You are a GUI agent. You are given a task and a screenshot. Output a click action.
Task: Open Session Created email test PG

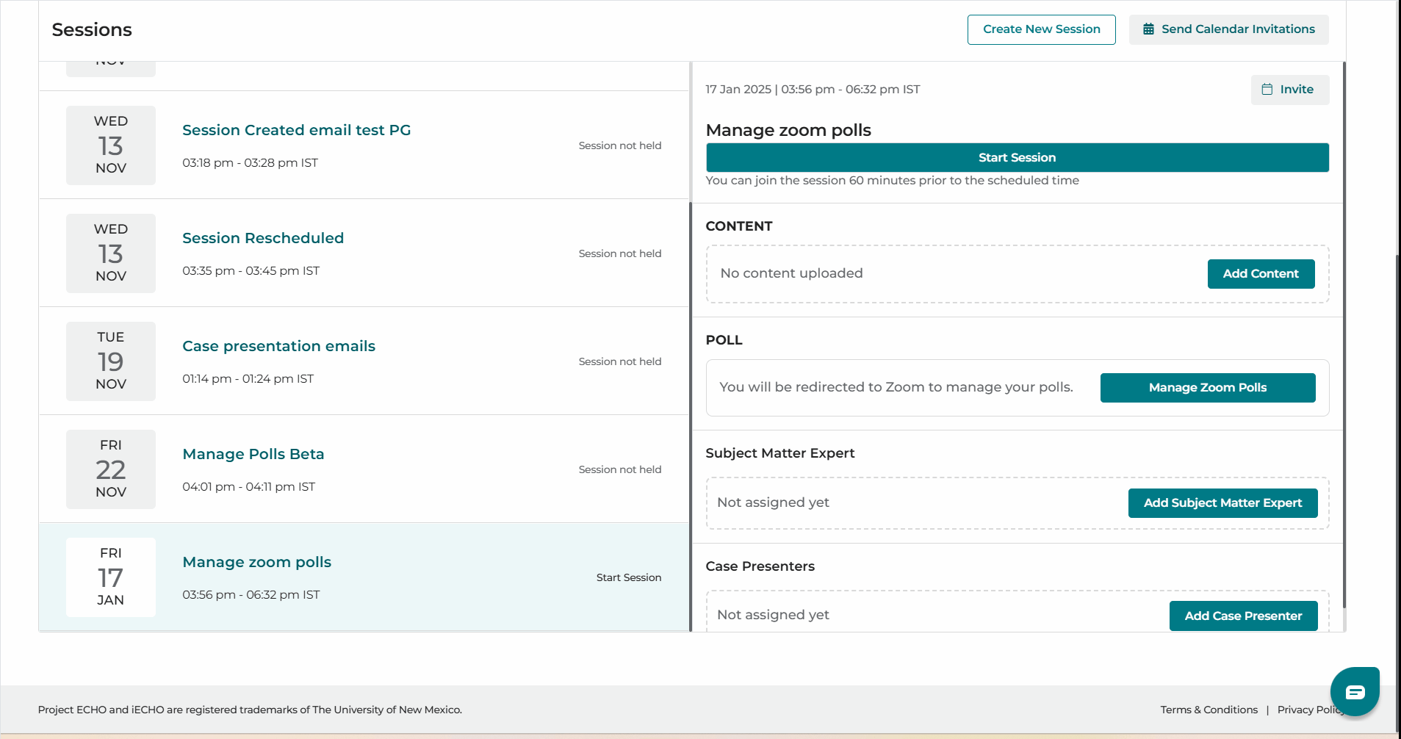(296, 130)
